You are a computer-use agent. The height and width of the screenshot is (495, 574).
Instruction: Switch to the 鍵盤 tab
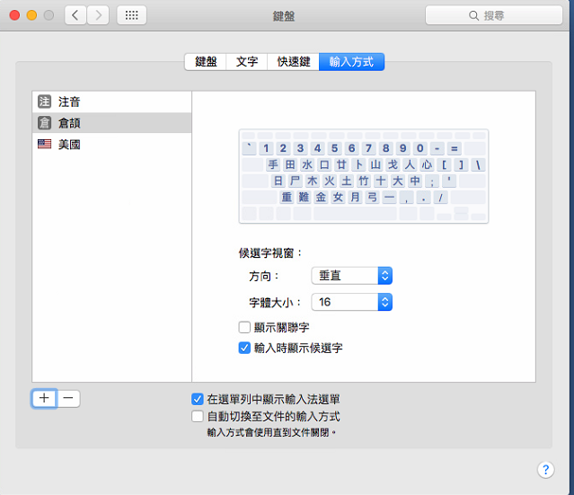click(206, 61)
